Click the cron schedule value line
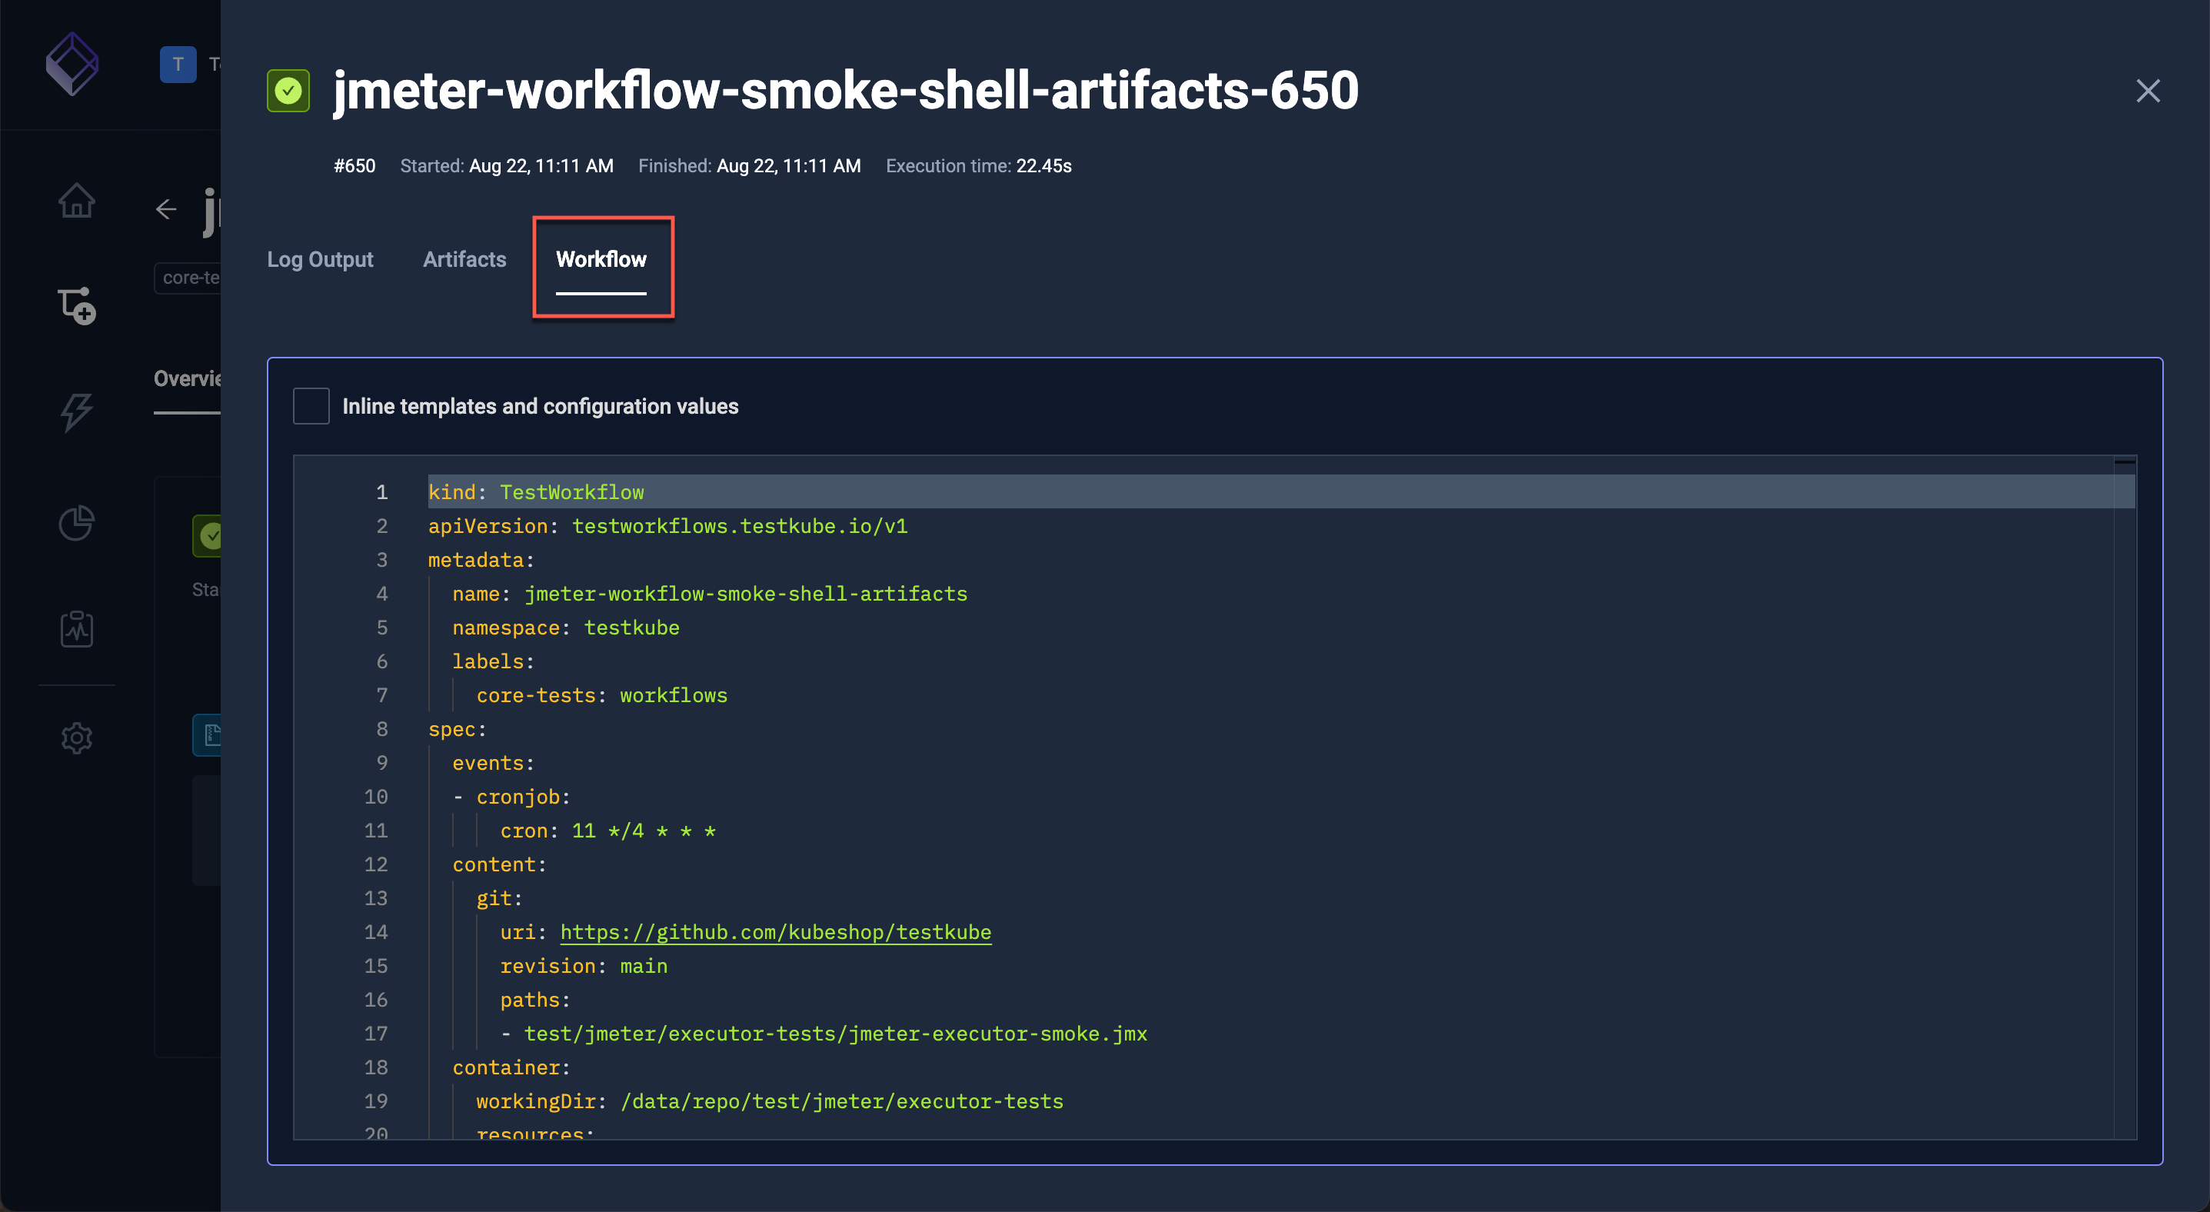The width and height of the screenshot is (2210, 1212). [x=607, y=831]
